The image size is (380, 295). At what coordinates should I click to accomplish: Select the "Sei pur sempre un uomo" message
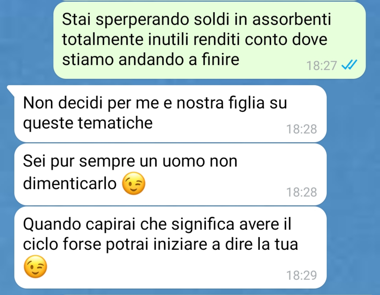point(170,174)
